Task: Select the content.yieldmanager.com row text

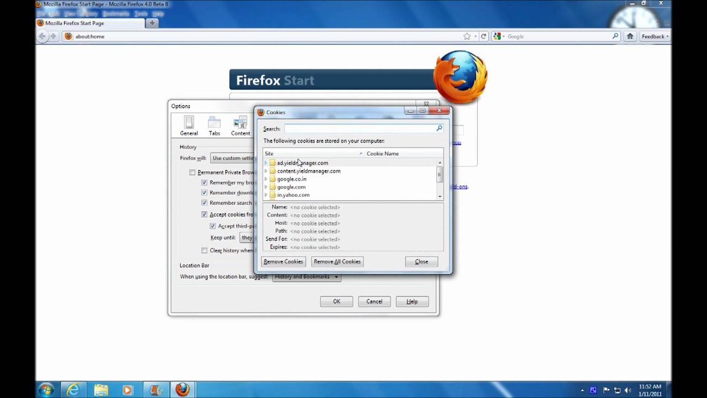Action: click(309, 171)
